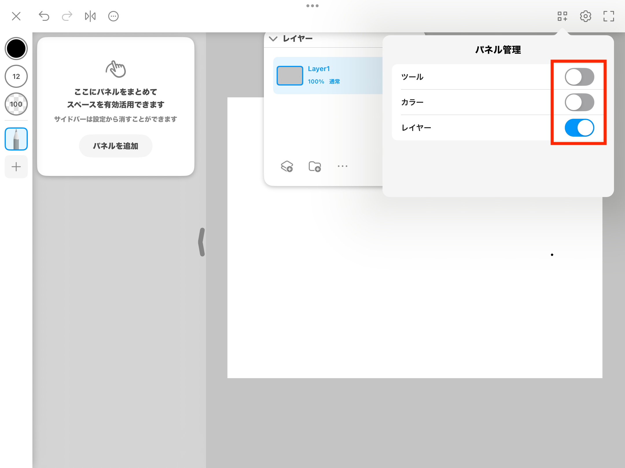Viewport: 625px width, 468px height.
Task: Open the circled ellipsis more menu
Action: pyautogui.click(x=113, y=16)
